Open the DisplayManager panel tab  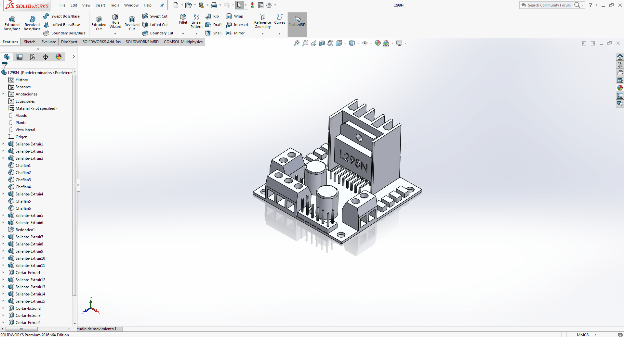tap(59, 57)
